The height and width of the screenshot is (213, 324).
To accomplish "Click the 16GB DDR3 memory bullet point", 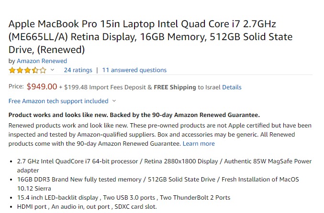I will coord(158,180).
